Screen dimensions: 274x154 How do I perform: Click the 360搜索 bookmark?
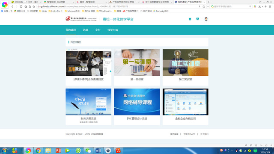pos(33,11)
